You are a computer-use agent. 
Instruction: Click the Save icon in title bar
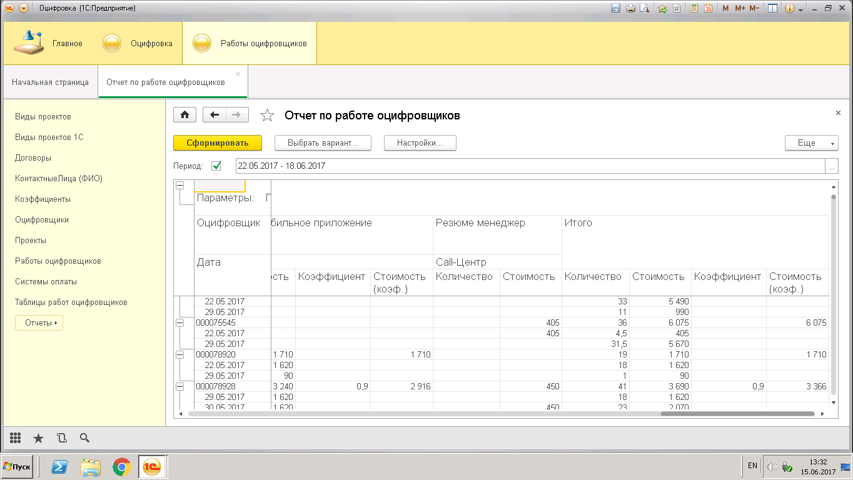[615, 9]
